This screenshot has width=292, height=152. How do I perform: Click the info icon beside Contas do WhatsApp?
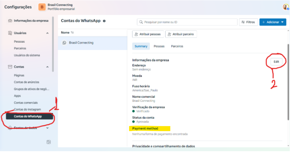coord(104,21)
